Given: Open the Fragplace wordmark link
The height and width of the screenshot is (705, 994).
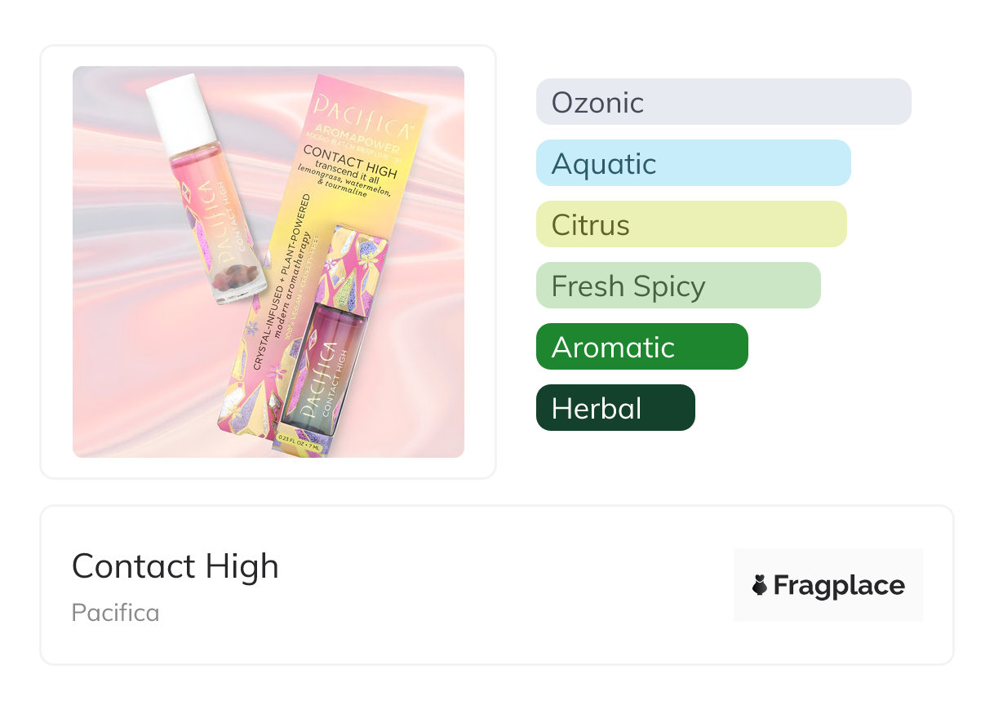Looking at the screenshot, I should coord(839,585).
